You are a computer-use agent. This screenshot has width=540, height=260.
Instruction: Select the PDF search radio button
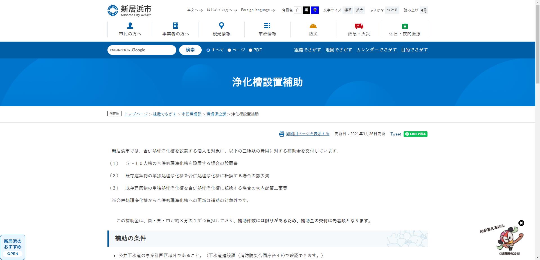[x=250, y=50]
